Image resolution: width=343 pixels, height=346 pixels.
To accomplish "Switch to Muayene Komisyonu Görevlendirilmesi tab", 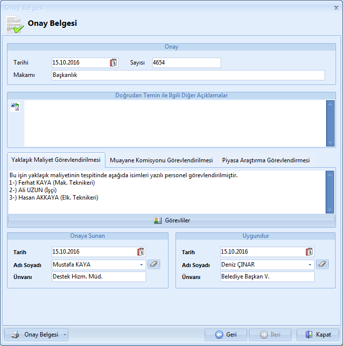I will (x=161, y=160).
